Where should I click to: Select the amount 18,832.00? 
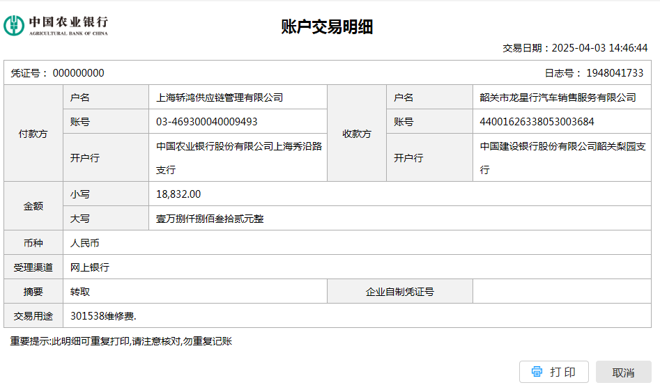click(178, 194)
